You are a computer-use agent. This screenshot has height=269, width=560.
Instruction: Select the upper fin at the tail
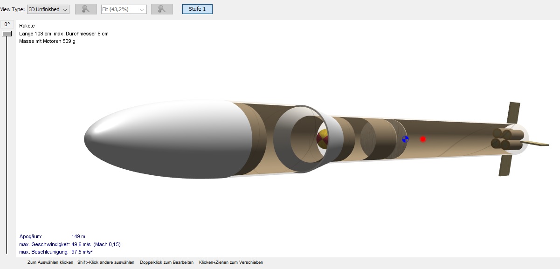coord(513,113)
